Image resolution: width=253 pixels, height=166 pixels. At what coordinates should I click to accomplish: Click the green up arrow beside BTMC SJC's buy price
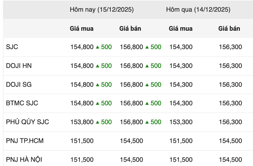pos(97,103)
